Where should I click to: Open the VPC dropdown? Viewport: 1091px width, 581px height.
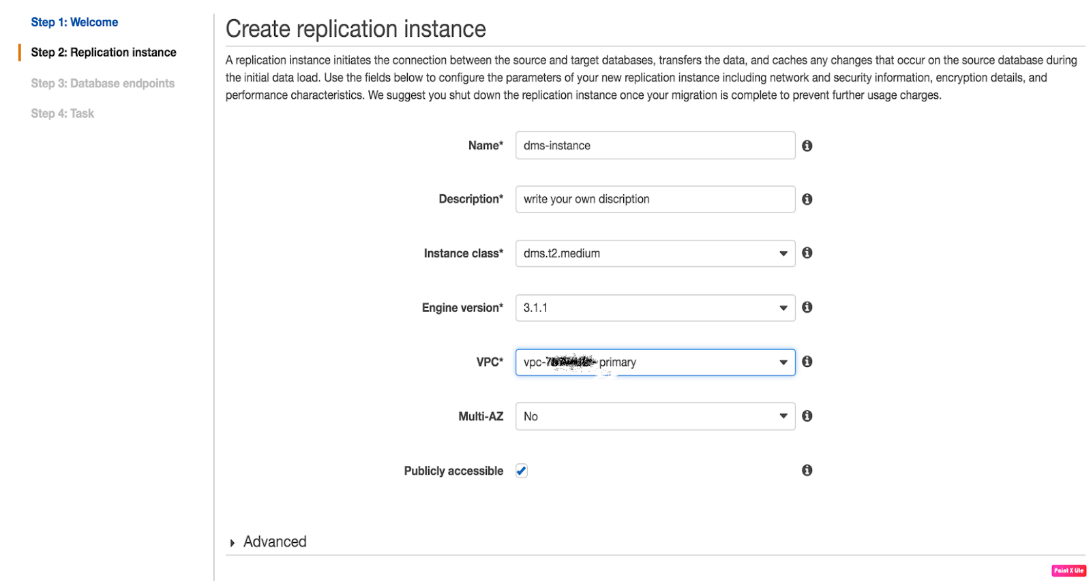click(x=655, y=362)
